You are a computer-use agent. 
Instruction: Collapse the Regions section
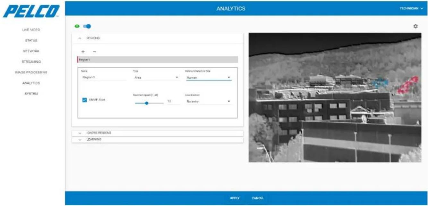(157, 38)
